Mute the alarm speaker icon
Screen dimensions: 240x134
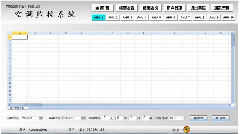click(187, 130)
